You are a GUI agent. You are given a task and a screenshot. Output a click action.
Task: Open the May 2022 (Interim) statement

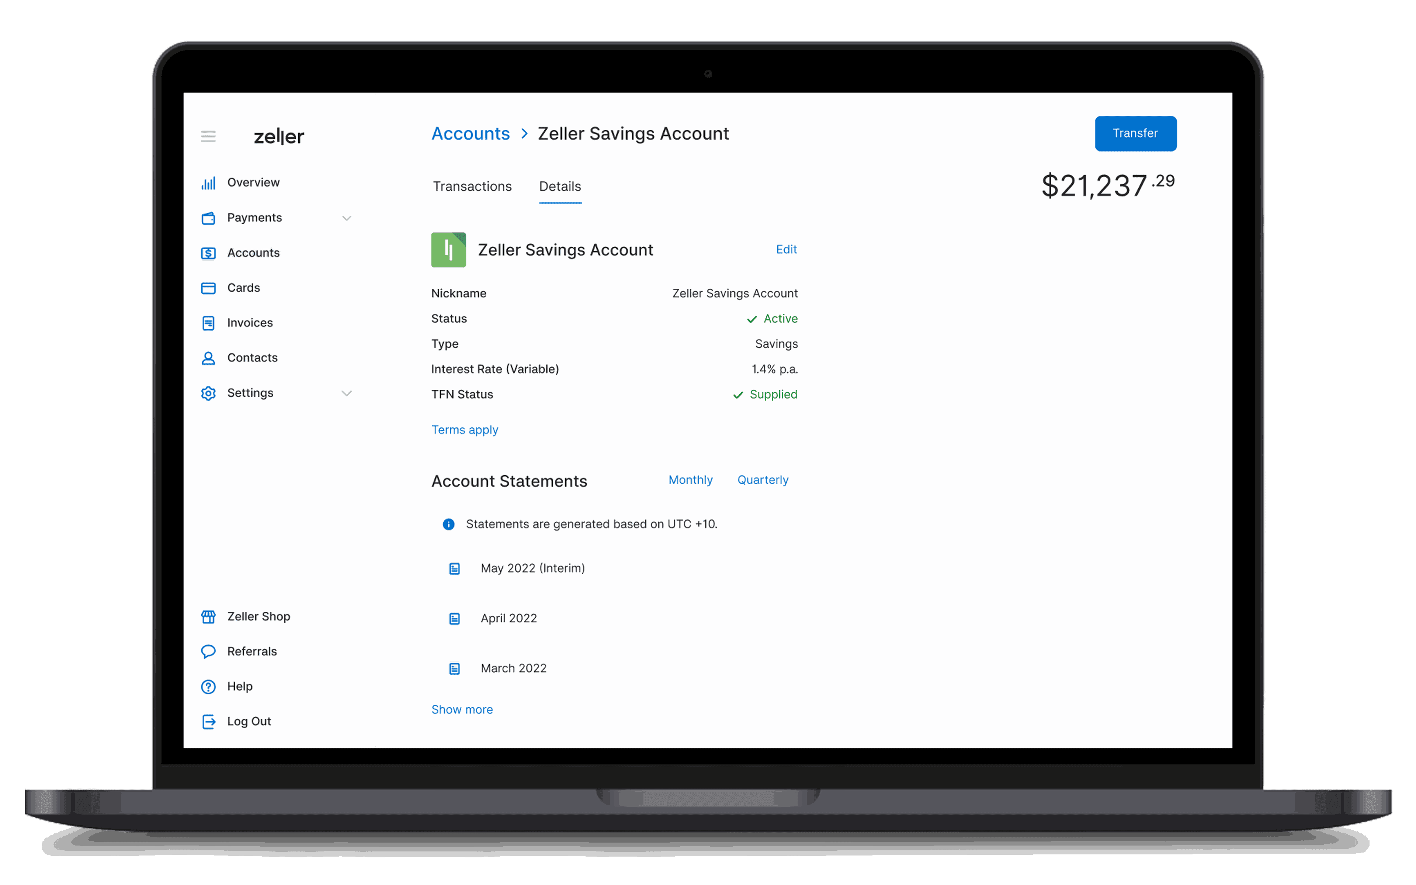(x=532, y=568)
